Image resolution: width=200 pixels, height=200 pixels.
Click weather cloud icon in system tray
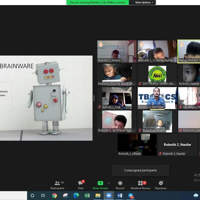pos(196,195)
